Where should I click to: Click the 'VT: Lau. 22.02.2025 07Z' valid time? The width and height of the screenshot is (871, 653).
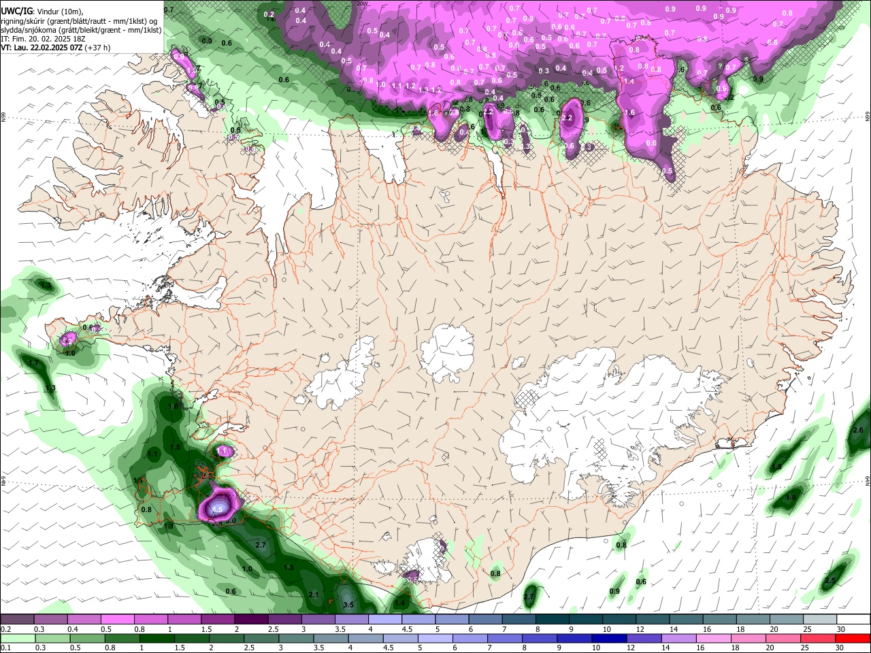point(42,48)
